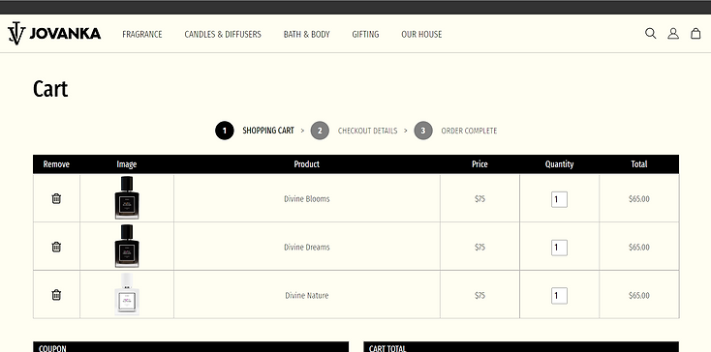Click the Divine Blooms product link
711x352 pixels.
(x=306, y=199)
